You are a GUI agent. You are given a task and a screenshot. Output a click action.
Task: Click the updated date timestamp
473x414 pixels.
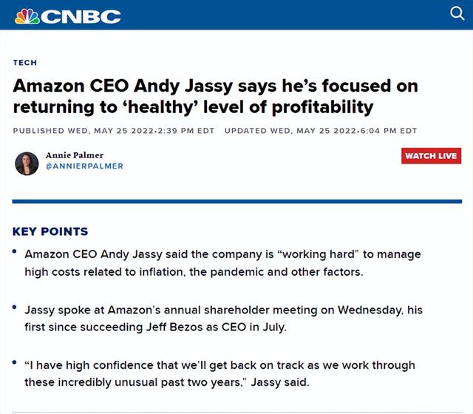(x=321, y=131)
